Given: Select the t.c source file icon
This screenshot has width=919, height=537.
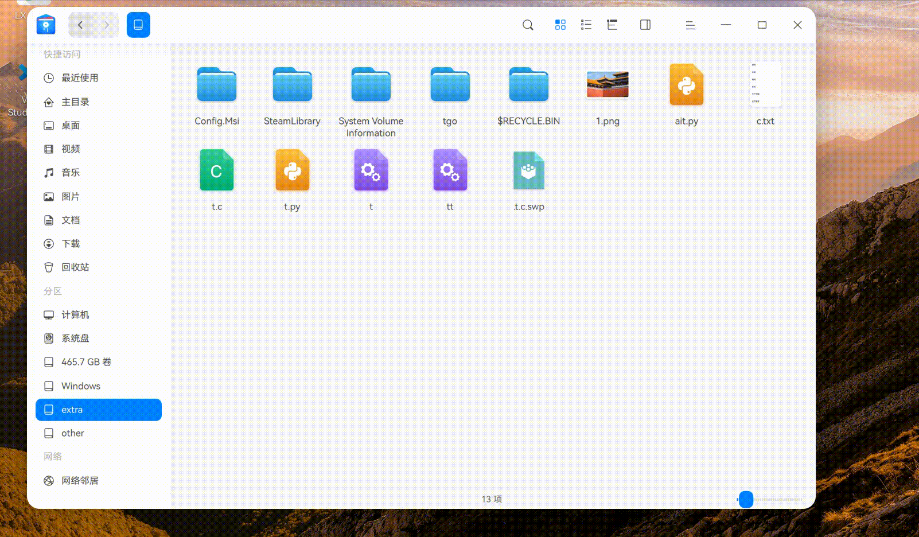Looking at the screenshot, I should click(x=217, y=170).
